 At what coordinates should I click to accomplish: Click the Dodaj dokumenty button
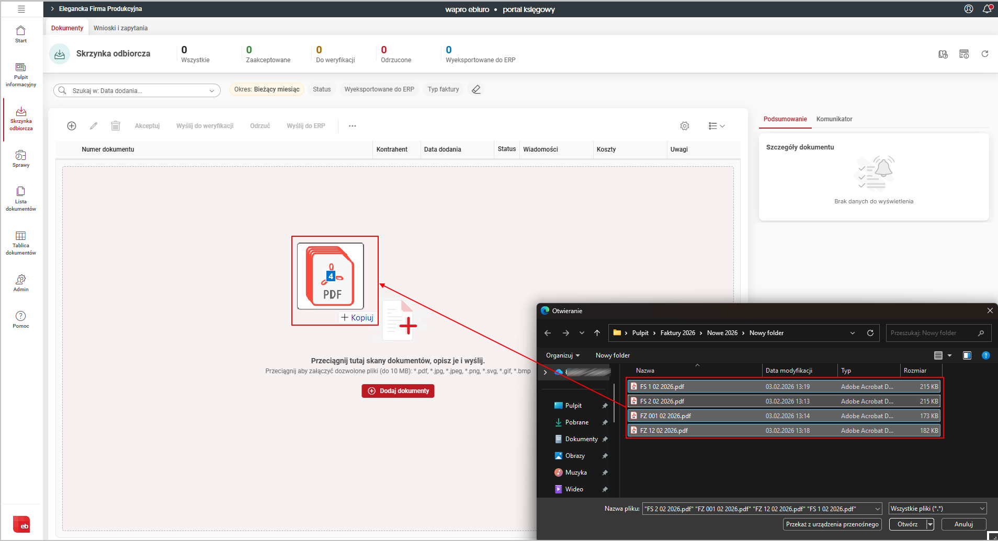398,391
